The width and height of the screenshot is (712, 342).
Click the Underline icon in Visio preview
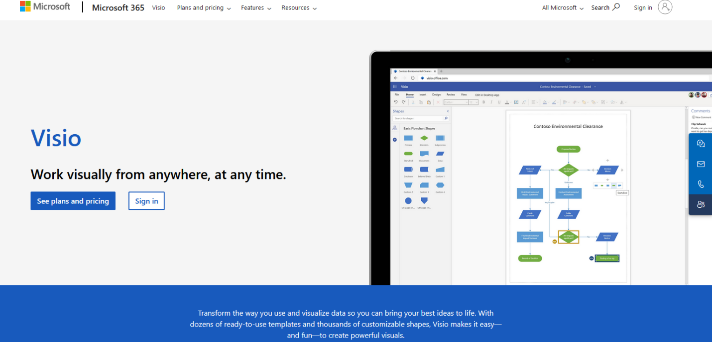click(x=499, y=102)
